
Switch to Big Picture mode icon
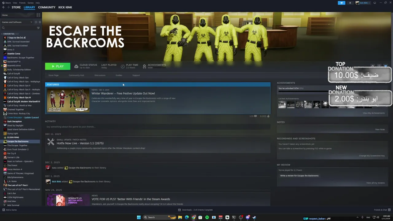375,3
